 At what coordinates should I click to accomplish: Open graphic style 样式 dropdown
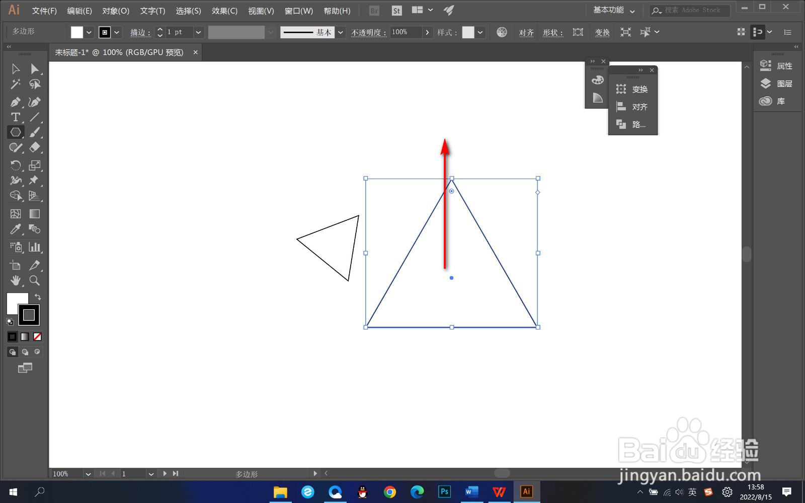(480, 32)
